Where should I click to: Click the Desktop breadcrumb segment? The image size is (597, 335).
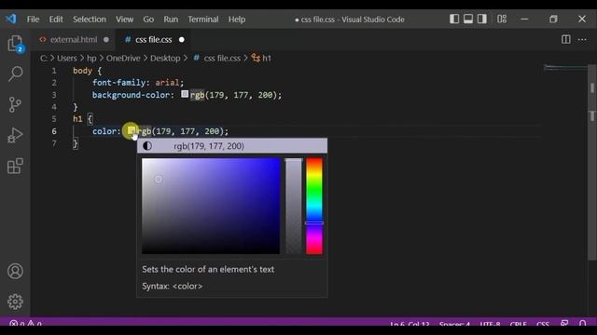pos(165,58)
